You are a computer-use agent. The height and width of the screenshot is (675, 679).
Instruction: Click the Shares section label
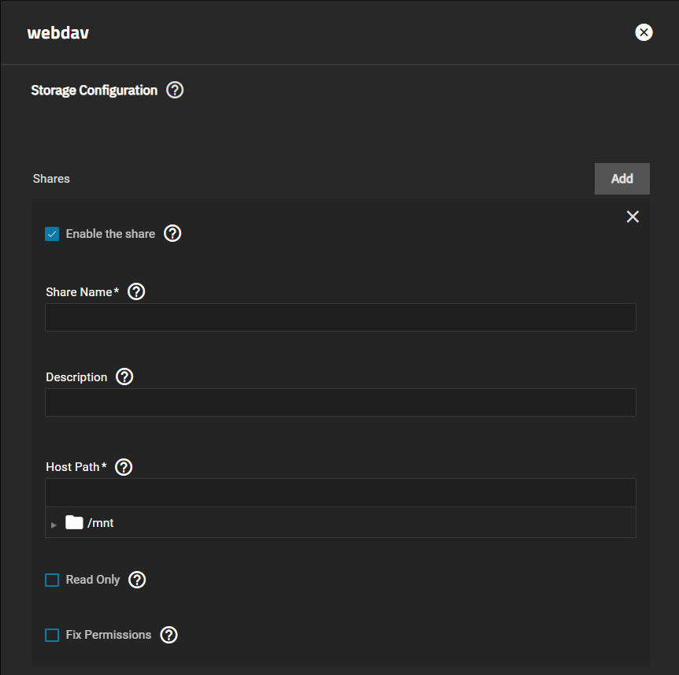point(51,179)
